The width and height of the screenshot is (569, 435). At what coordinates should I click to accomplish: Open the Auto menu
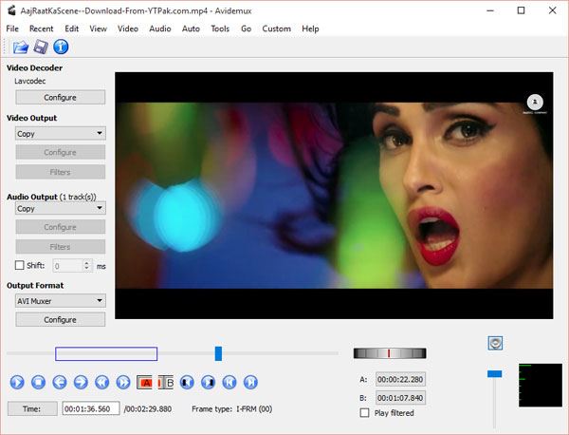coord(191,28)
